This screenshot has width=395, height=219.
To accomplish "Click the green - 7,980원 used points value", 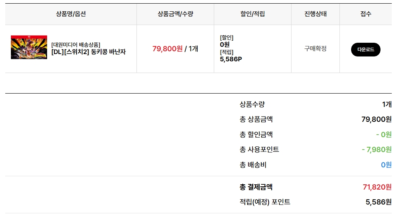I will 377,150.
